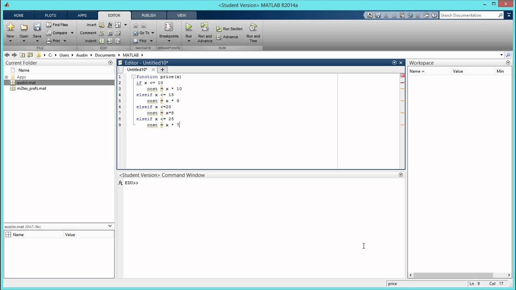Select the Untitled10* editor document tab
The width and height of the screenshot is (516, 290).
coord(137,70)
